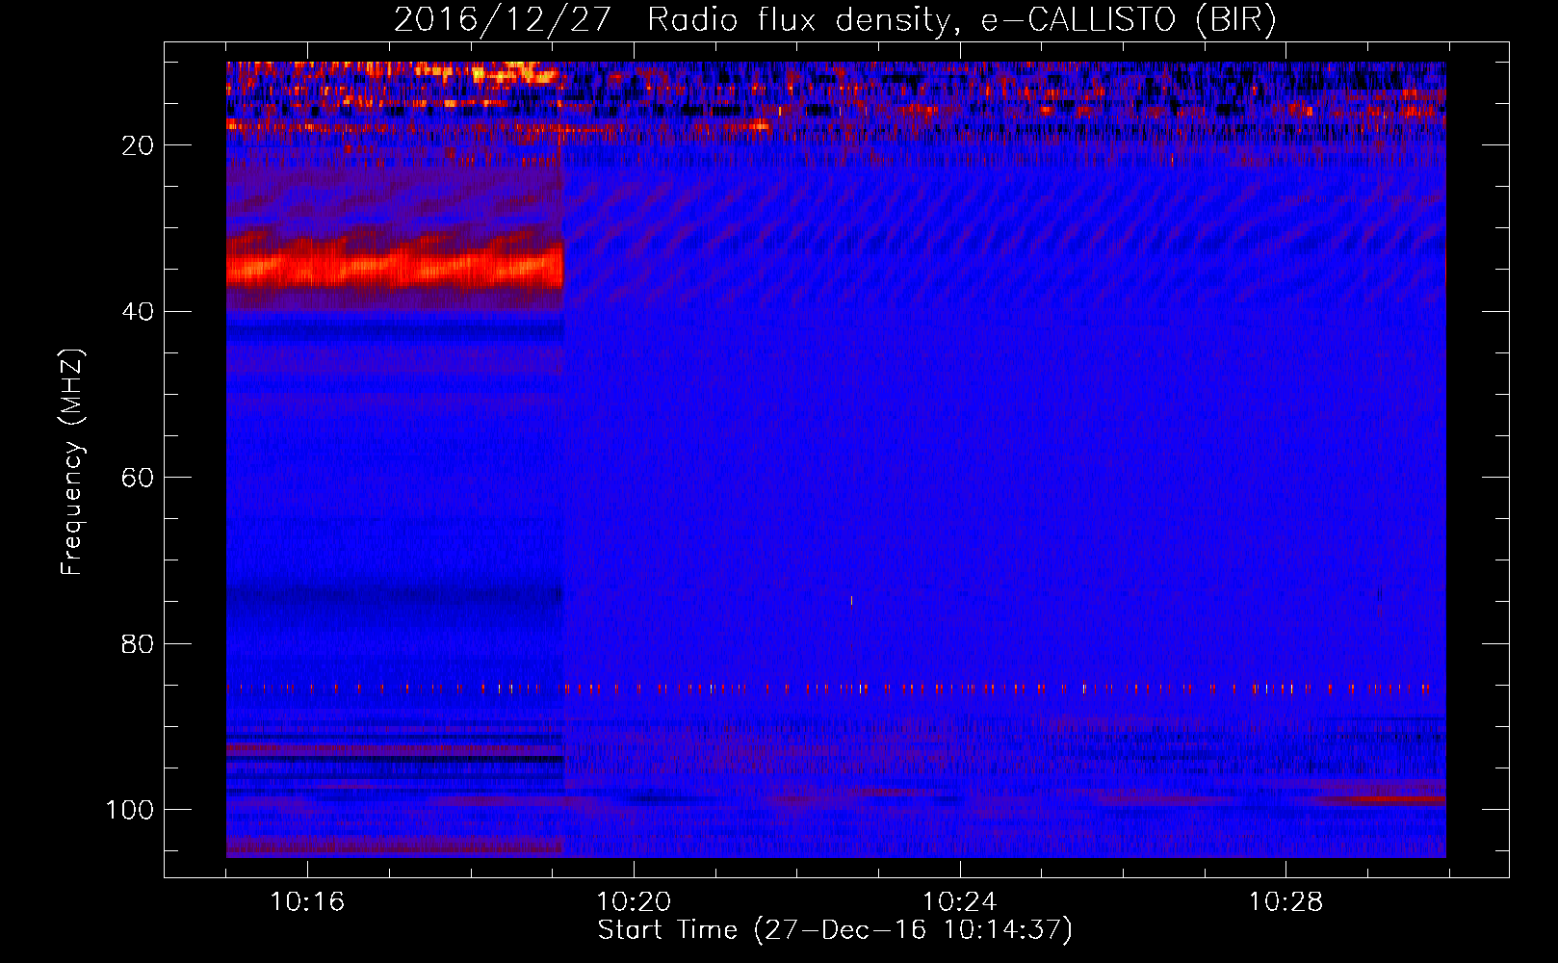The image size is (1558, 963).
Task: Click the "Frequency (MHZ)" axis label
Action: coord(72,462)
